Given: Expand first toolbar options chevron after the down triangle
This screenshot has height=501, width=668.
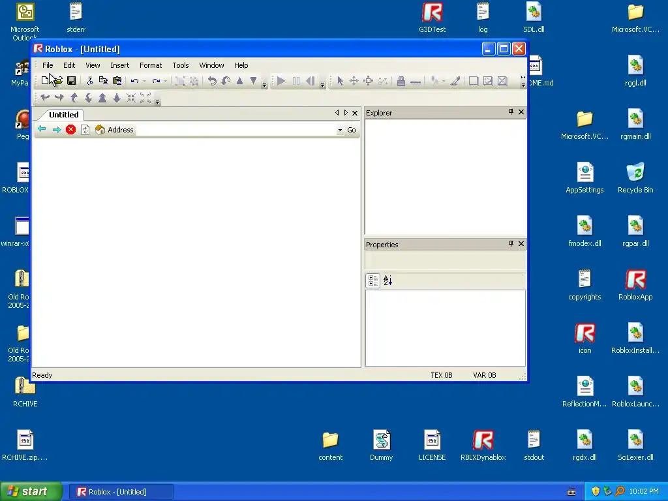Looking at the screenshot, I should (264, 84).
